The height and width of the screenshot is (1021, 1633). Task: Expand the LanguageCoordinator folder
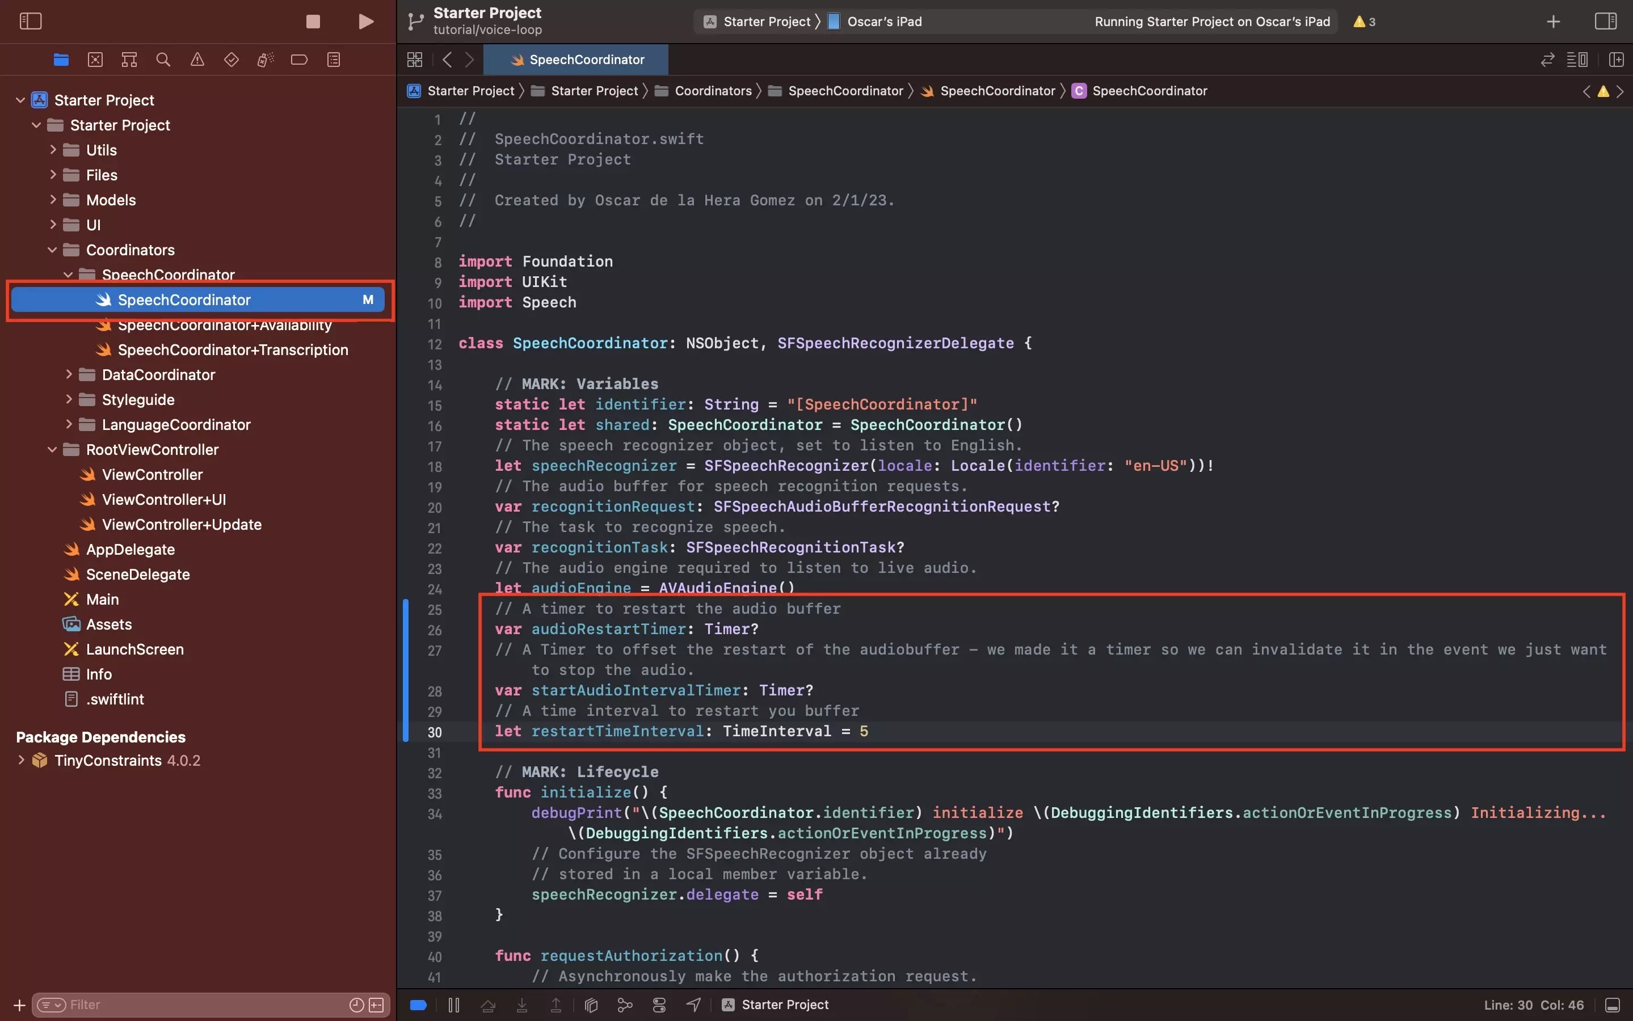click(x=69, y=424)
